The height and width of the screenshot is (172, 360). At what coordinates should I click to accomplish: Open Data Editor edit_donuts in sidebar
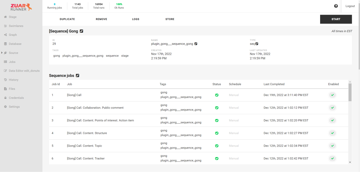24,71
